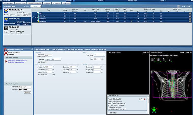Switch to the Scheduling tab
The height and width of the screenshot is (115, 193).
click(x=47, y=4)
